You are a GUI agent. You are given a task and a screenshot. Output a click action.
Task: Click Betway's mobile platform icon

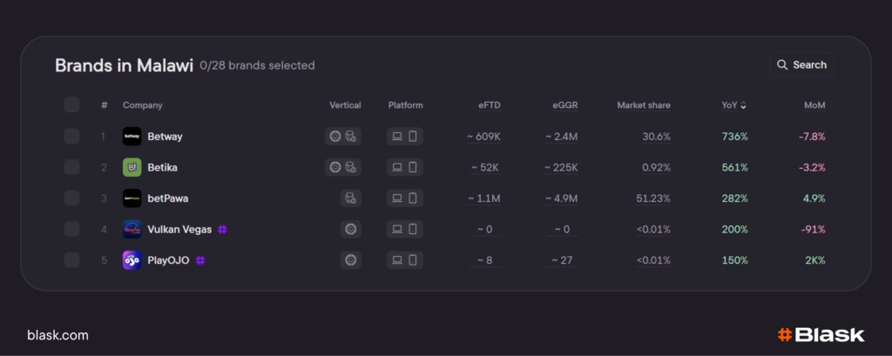tap(413, 137)
